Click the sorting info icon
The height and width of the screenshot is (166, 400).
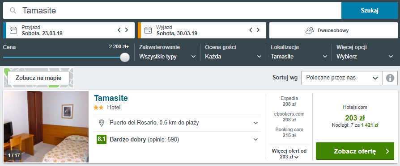pyautogui.click(x=390, y=78)
